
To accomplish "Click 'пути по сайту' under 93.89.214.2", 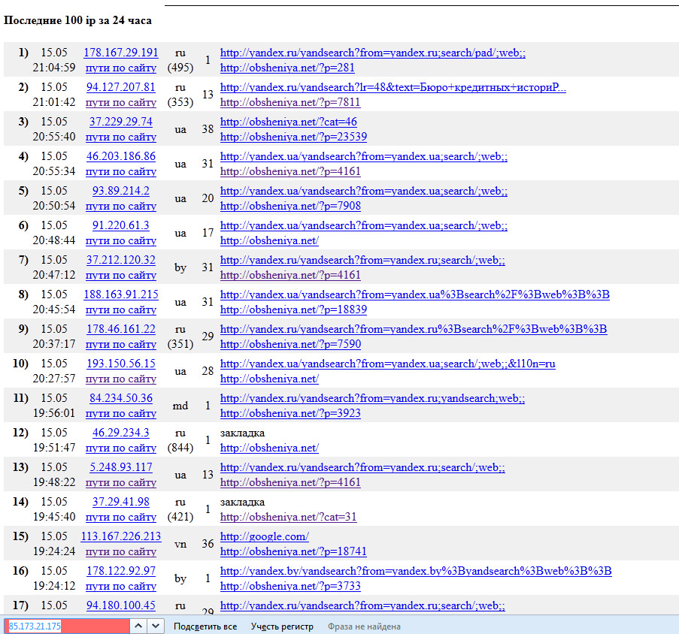I will 121,207.
